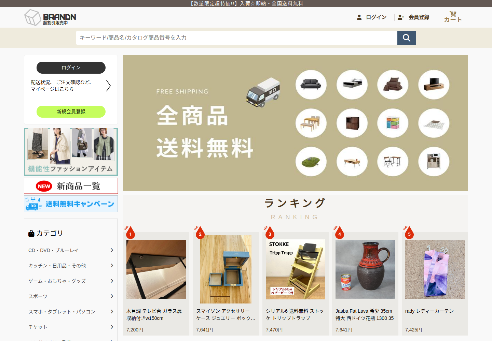
Task: Click the dark ログイン sidebar button
Action: pyautogui.click(x=71, y=68)
